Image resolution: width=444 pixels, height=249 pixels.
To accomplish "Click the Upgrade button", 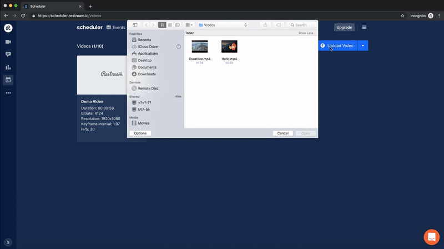I will click(344, 27).
